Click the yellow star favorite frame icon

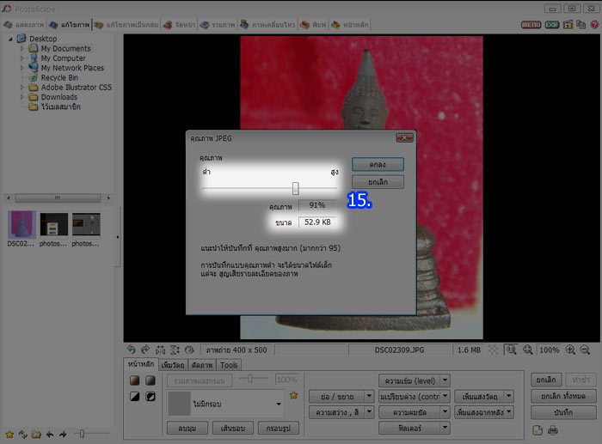click(x=294, y=395)
